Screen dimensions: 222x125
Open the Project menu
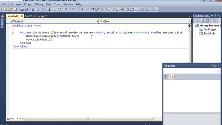[x=28, y=5]
